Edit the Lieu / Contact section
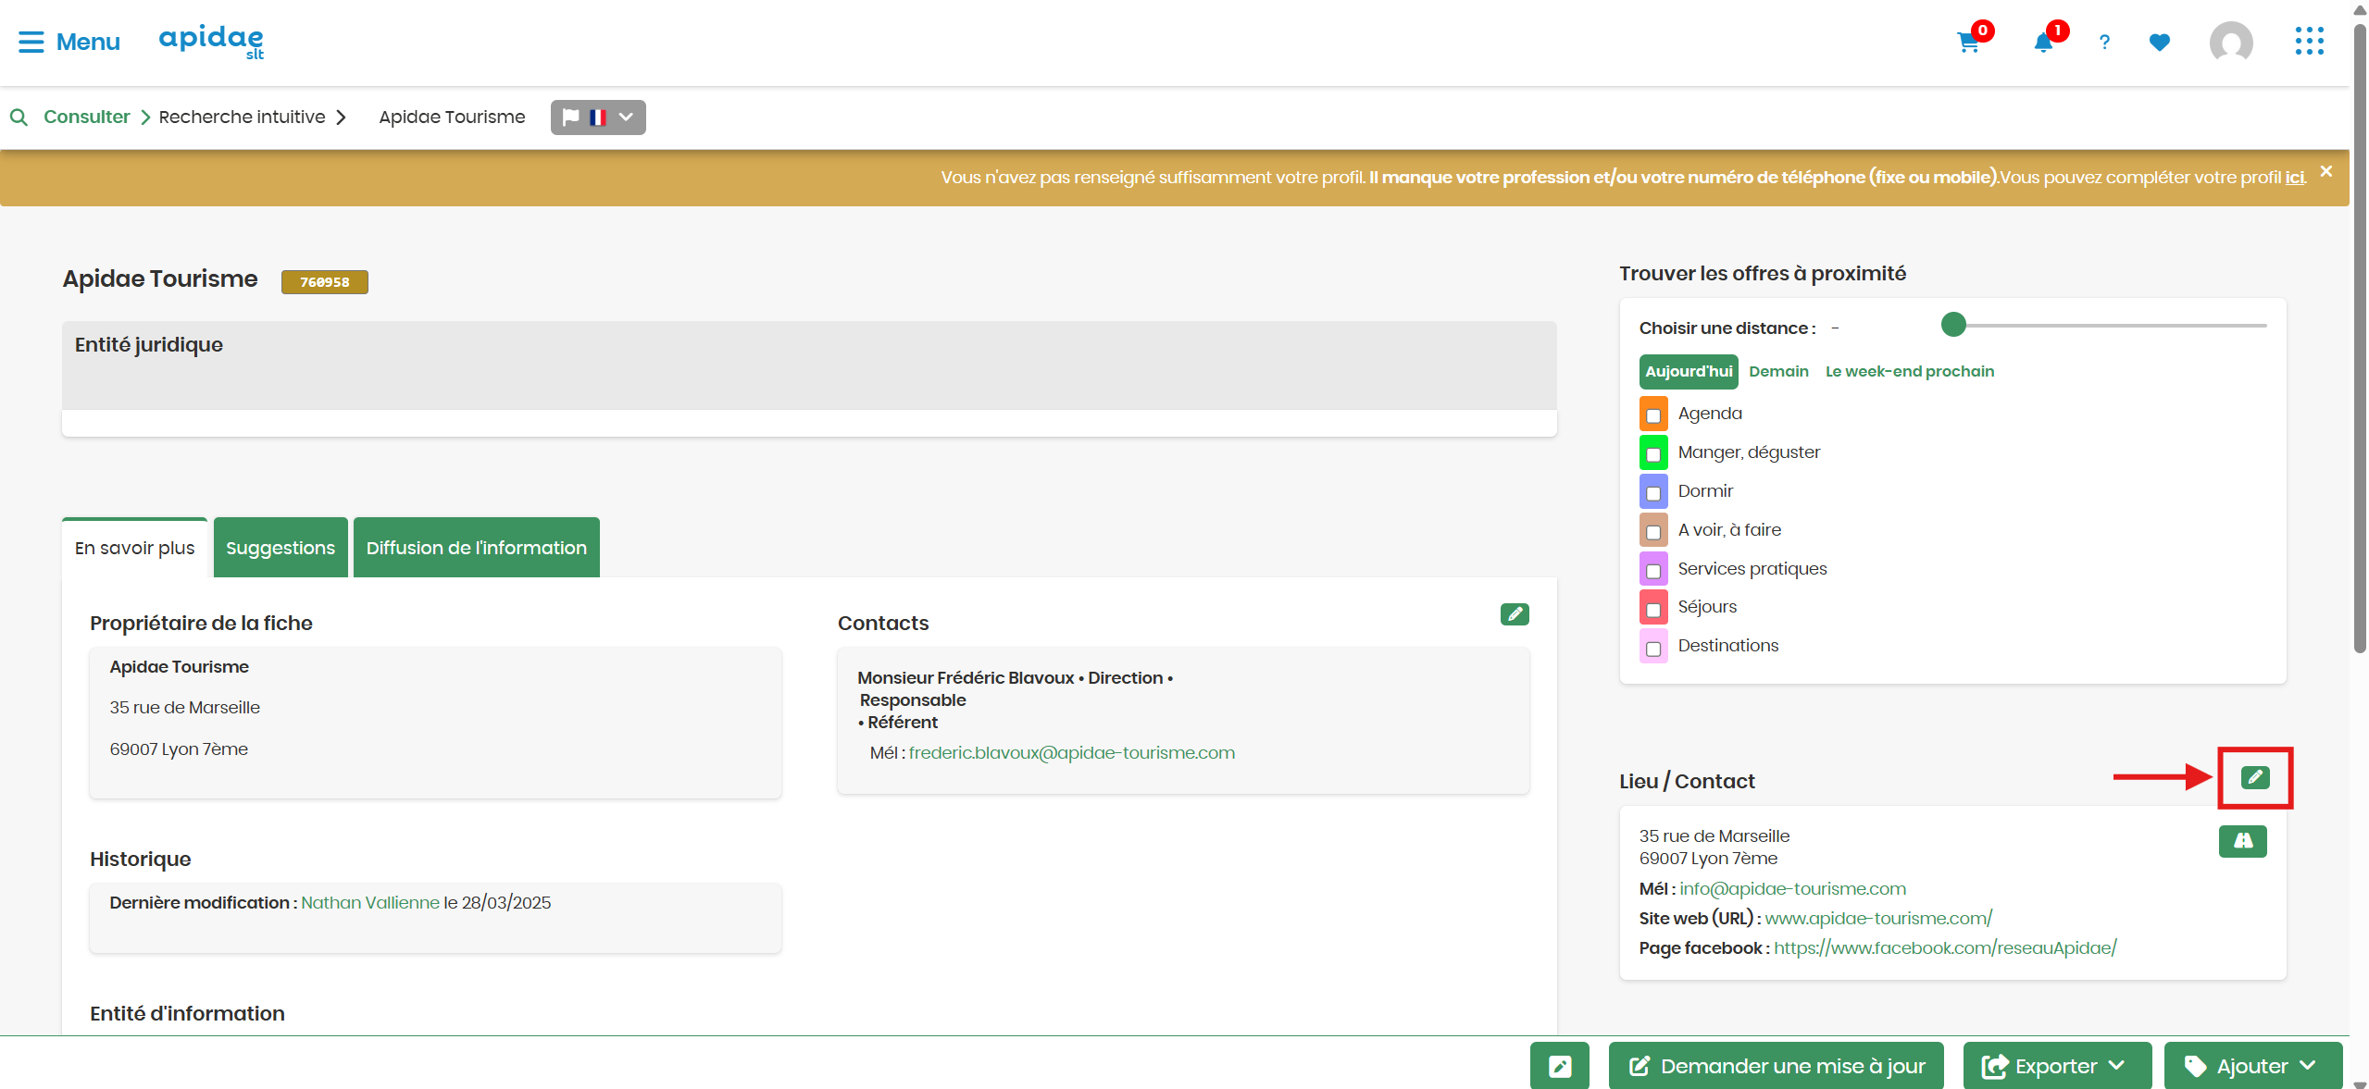Viewport: 2369px width, 1089px height. coord(2255,777)
